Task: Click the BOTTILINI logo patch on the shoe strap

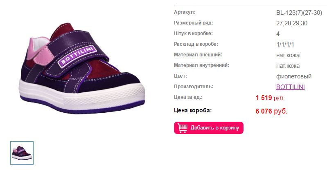Action: [x=78, y=56]
